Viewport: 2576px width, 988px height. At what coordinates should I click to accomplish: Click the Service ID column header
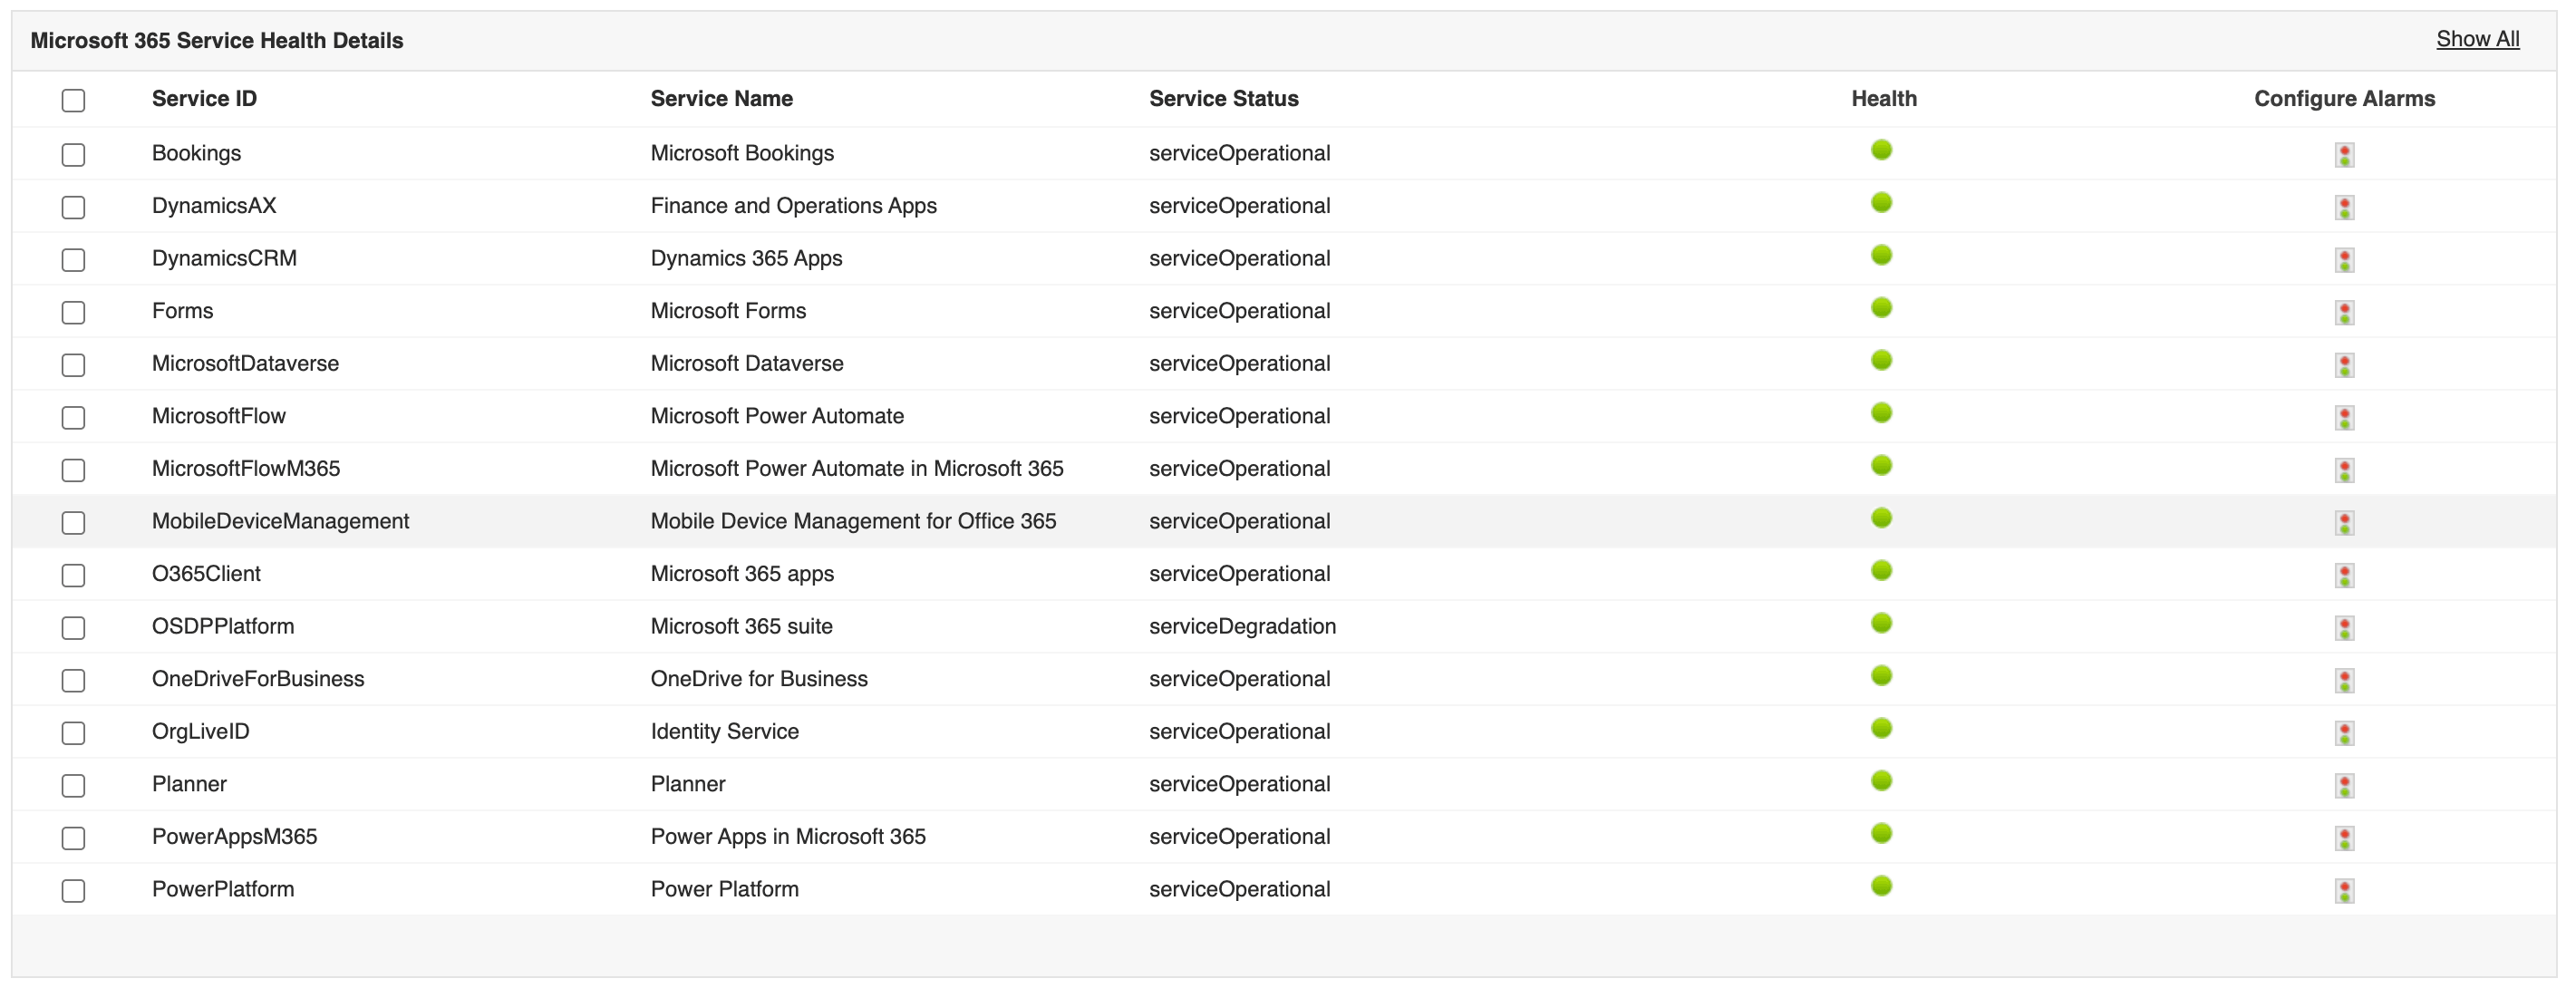click(204, 98)
